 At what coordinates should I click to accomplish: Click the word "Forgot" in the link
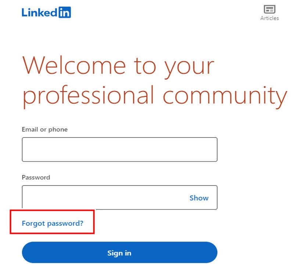pos(32,223)
